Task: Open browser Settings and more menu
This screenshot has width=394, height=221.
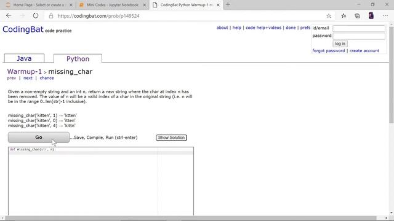Action: coord(385,16)
